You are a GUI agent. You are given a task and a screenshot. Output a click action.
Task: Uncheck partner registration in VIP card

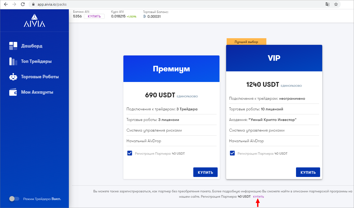pos(232,153)
